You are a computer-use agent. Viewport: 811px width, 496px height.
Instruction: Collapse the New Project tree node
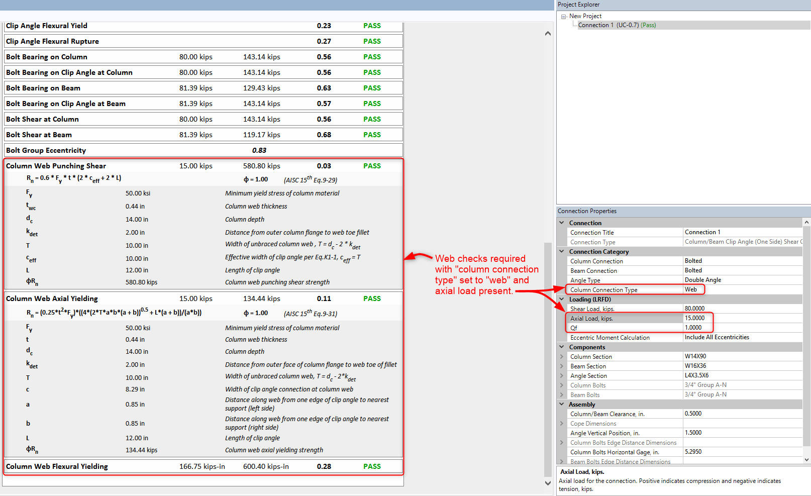click(564, 16)
